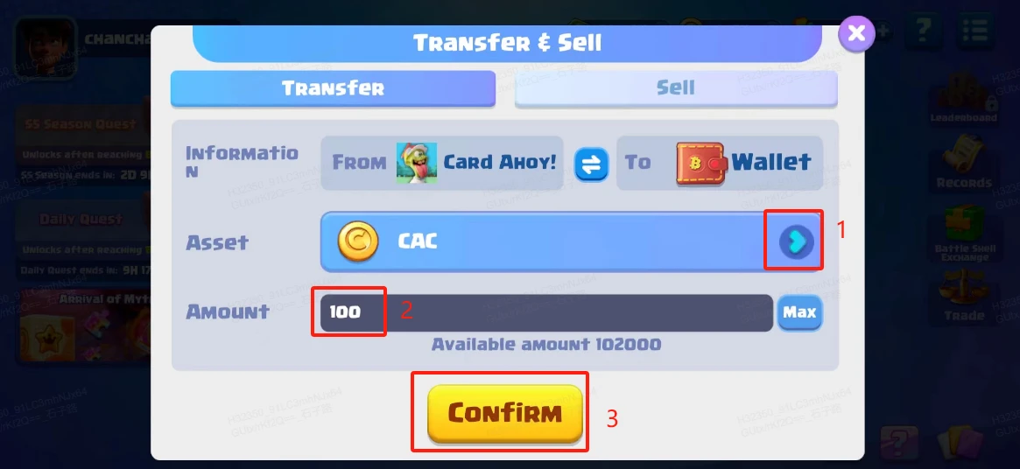Click the Amount input field showing 100
Viewport: 1020px width, 469px height.
(546, 313)
